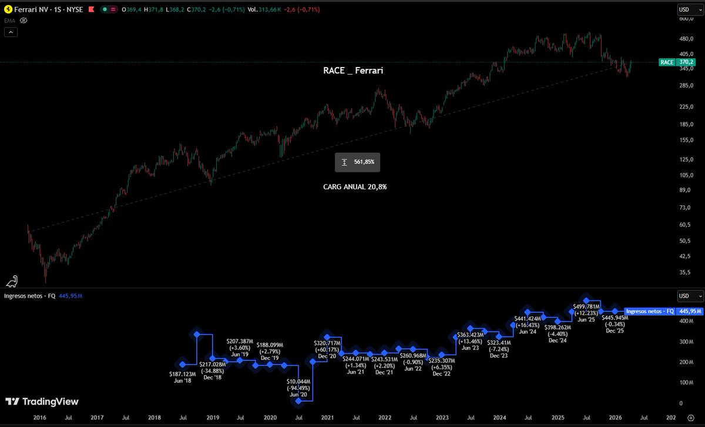705x427 pixels.
Task: Click the Jun '18 $187.123M data point
Action: click(183, 365)
